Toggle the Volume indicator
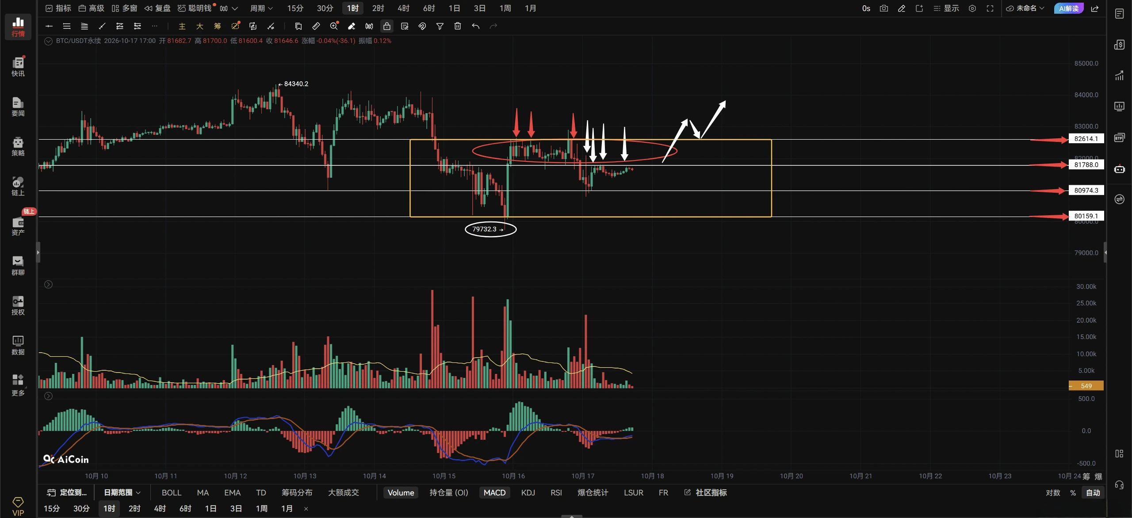 click(x=401, y=492)
